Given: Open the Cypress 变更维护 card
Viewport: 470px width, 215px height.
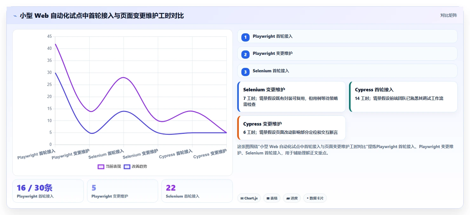Looking at the screenshot, I should click(x=291, y=128).
